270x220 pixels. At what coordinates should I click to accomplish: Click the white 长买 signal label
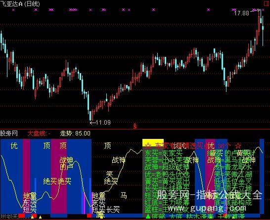tap(113, 209)
